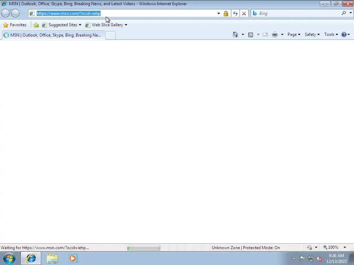The width and height of the screenshot is (354, 265).
Task: Click the status bar privacy icon
Action: [309, 247]
